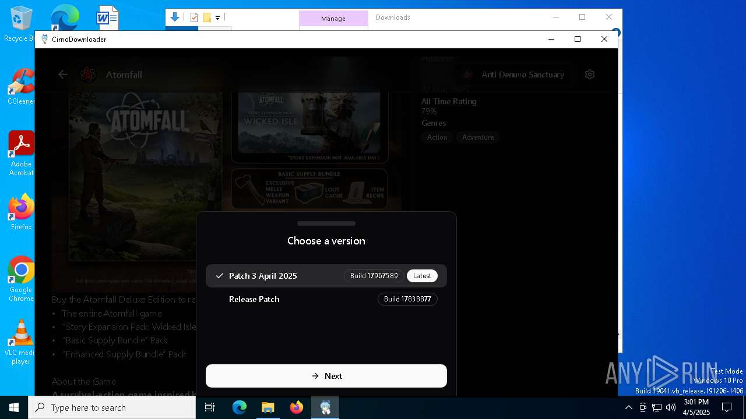The image size is (746, 419).
Task: Launch Google Chrome from the desktop
Action: pos(21,278)
